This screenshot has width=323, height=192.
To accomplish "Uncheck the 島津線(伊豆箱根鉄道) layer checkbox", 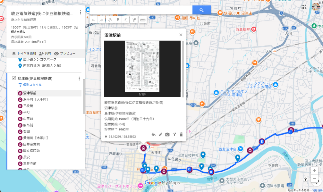I will pos(14,78).
